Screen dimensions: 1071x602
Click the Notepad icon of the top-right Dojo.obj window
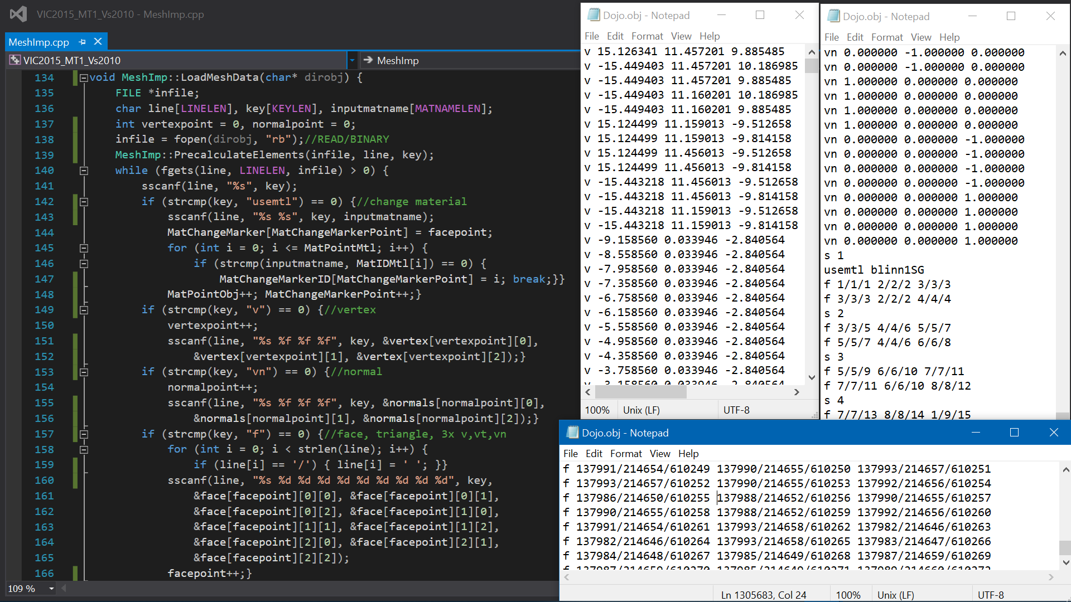tap(833, 16)
